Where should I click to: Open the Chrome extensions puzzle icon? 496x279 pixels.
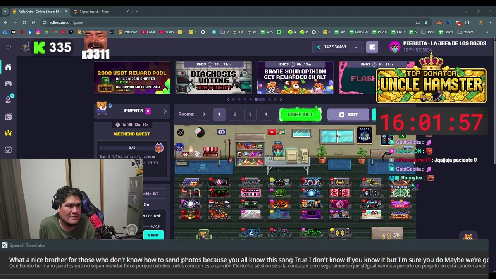point(467,22)
